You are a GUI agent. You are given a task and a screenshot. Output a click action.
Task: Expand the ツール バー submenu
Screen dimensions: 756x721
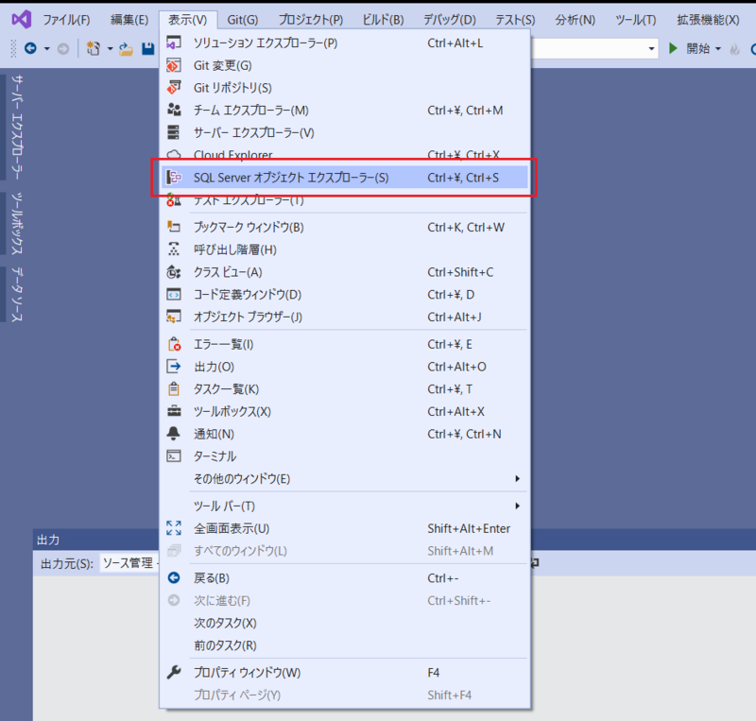(517, 506)
